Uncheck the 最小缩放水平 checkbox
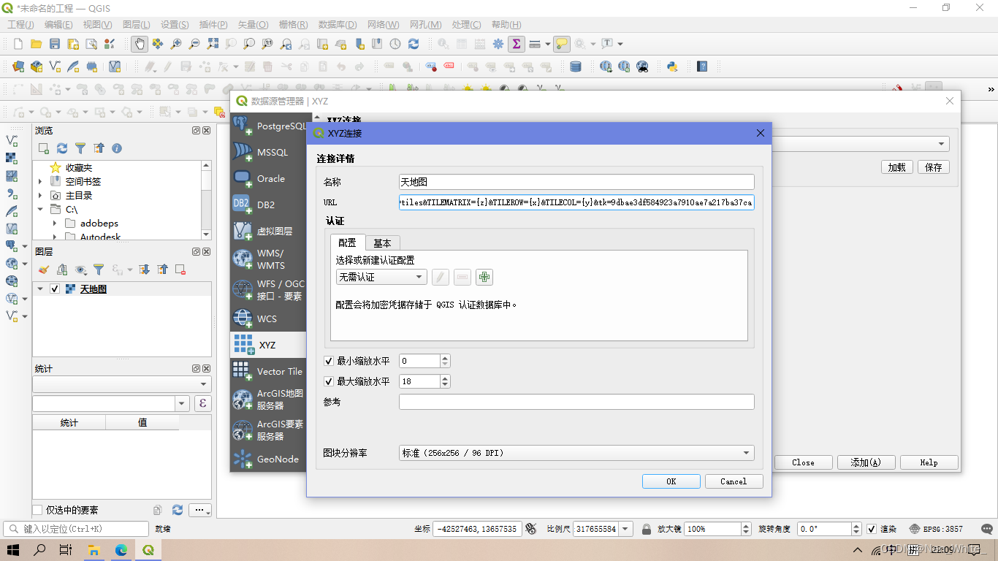998x561 pixels. 329,361
